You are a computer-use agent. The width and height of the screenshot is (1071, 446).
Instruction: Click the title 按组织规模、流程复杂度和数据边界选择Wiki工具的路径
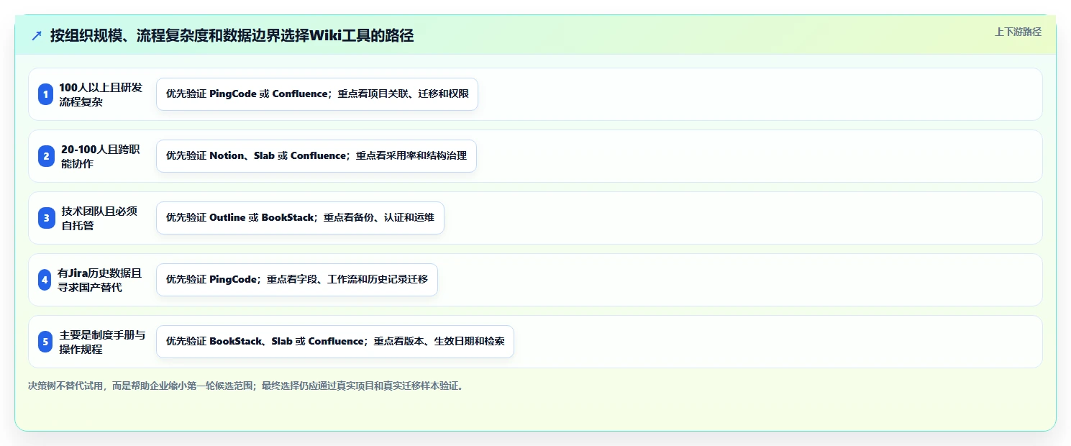[232, 36]
